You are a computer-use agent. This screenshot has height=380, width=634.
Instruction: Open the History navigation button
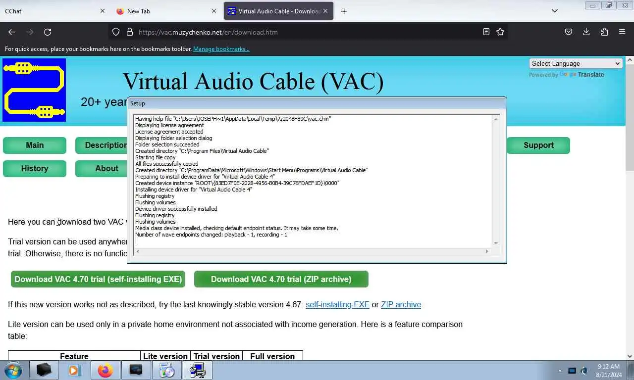(x=35, y=168)
